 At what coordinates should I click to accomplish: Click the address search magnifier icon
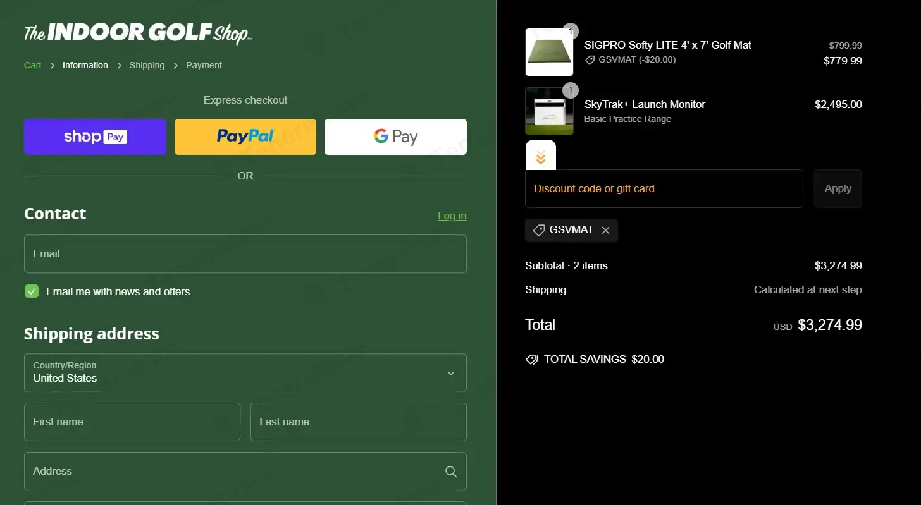click(x=450, y=472)
